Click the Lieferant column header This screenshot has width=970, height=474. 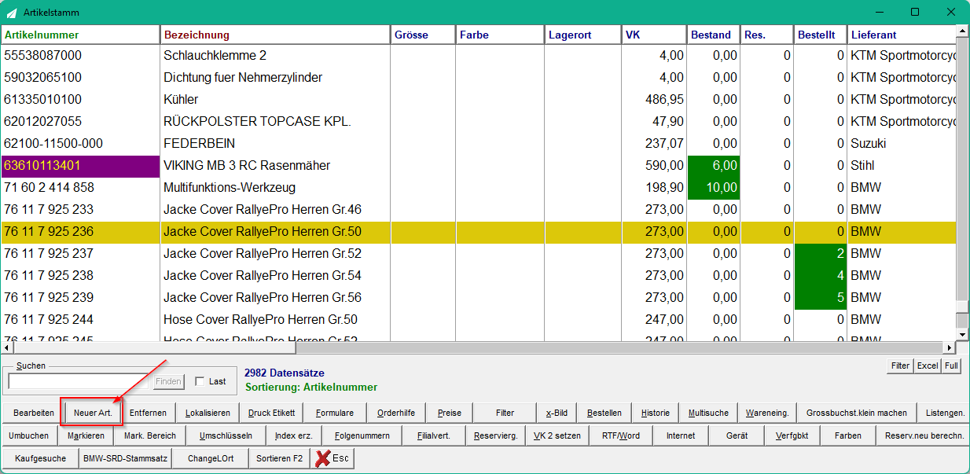pyautogui.click(x=901, y=35)
